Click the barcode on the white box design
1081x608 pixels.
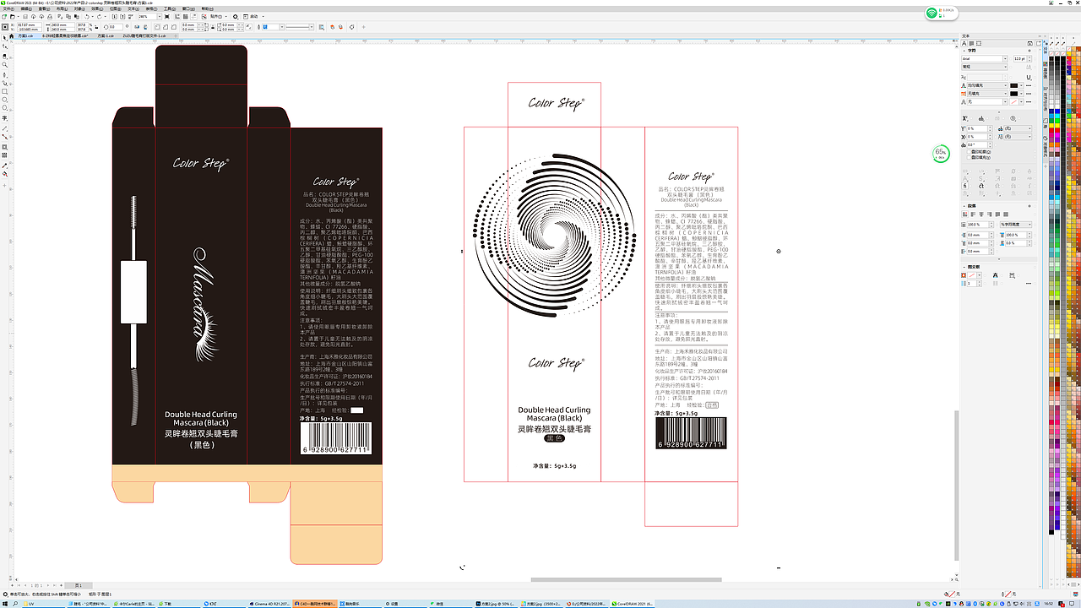(691, 434)
